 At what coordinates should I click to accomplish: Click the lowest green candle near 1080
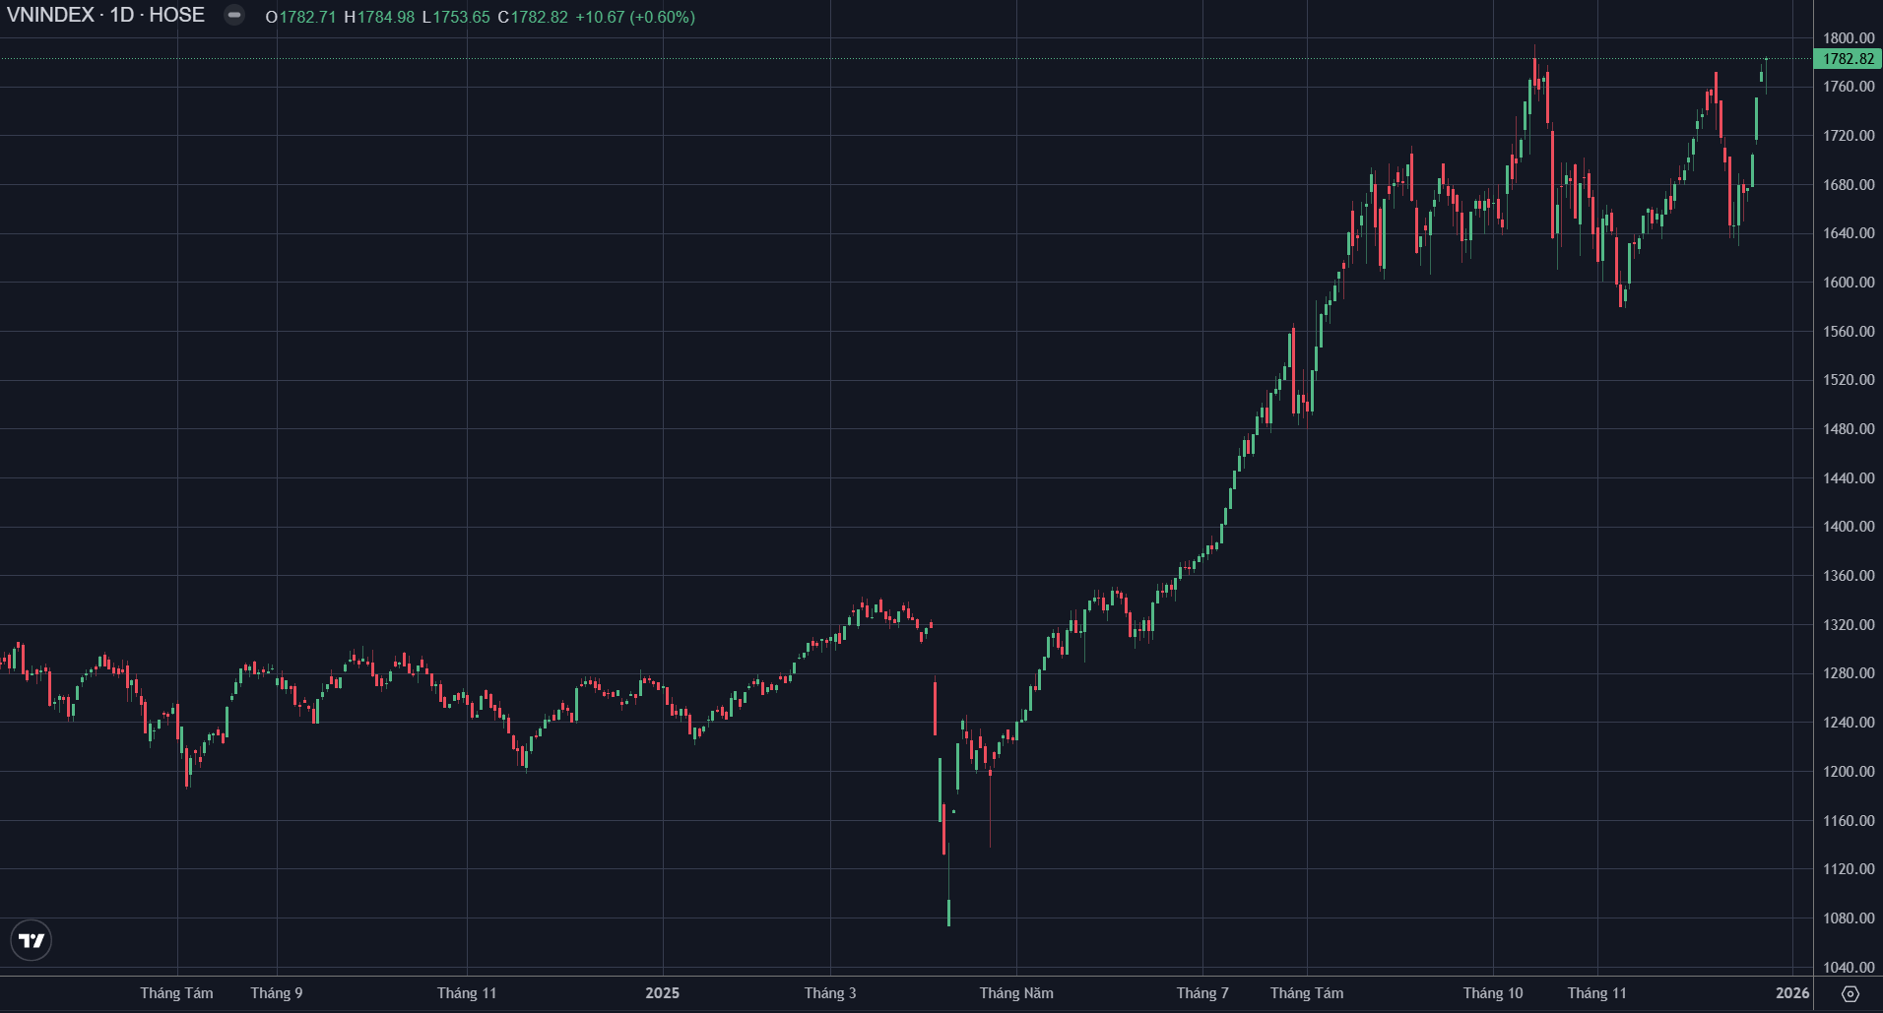948,913
